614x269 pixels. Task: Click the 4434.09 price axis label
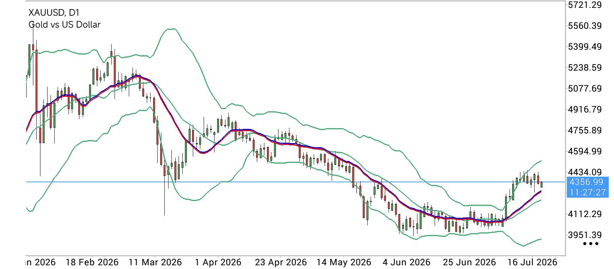(x=585, y=172)
